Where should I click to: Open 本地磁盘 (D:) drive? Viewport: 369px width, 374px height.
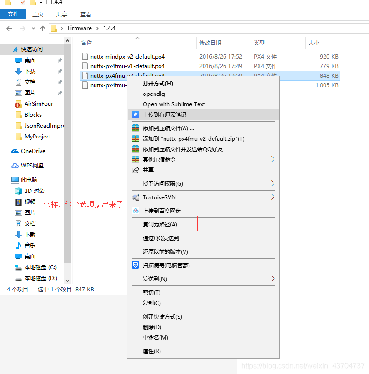click(40, 278)
